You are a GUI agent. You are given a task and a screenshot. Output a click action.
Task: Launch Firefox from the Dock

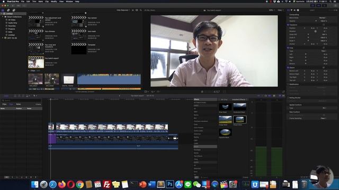[x=62, y=184]
